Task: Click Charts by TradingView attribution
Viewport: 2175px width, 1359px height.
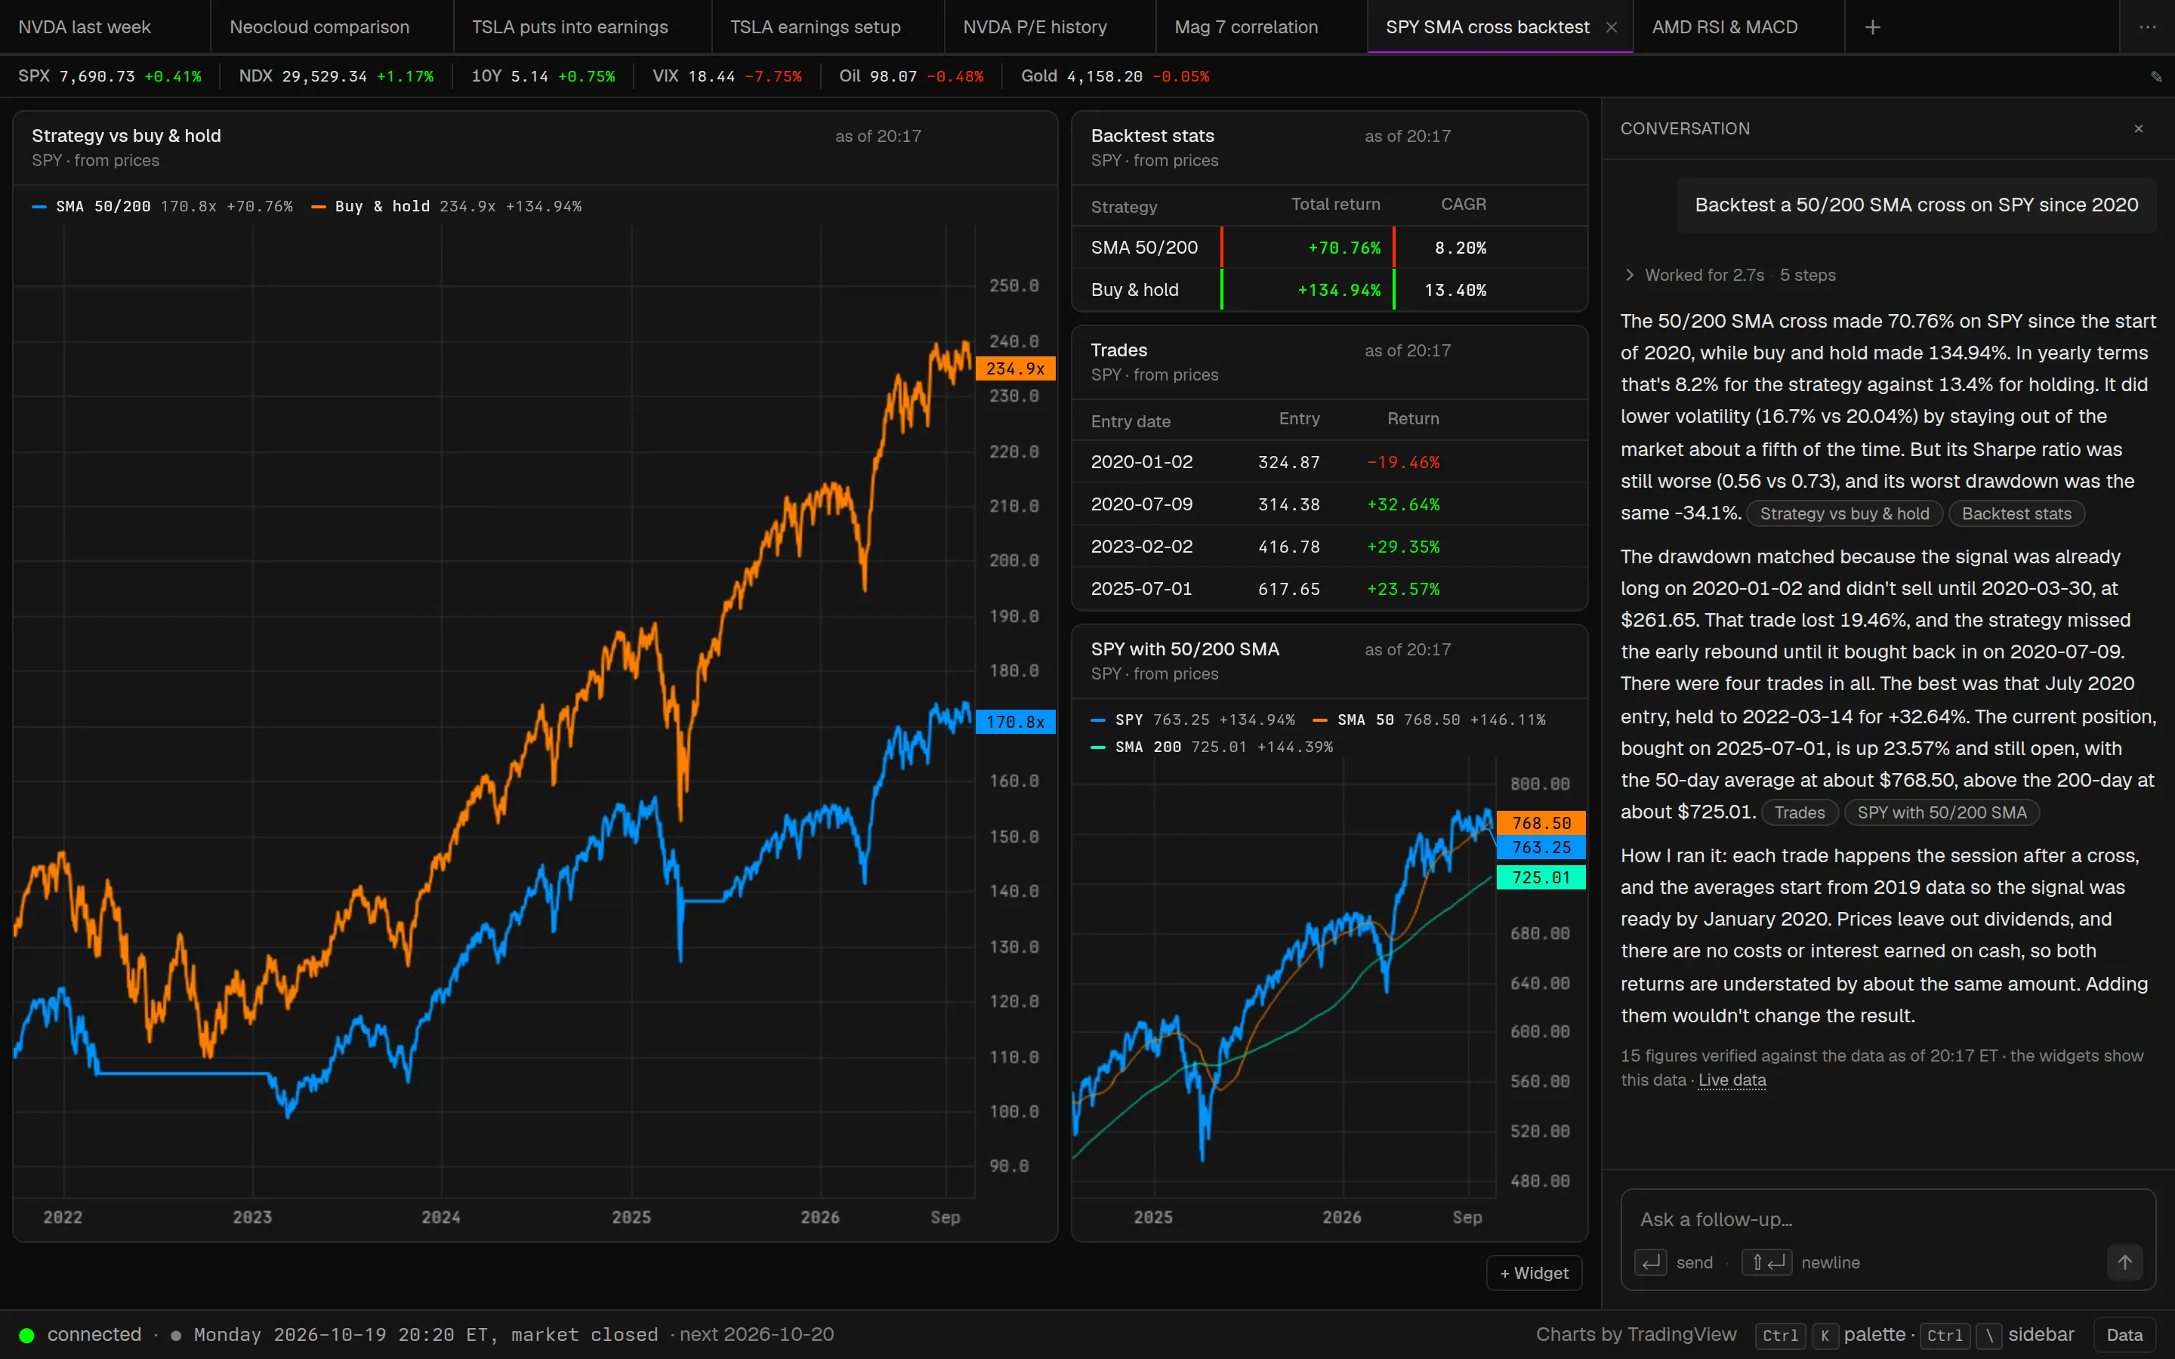Action: (1636, 1335)
